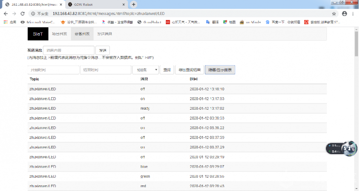Open the maps bookmark icon

coord(225,22)
